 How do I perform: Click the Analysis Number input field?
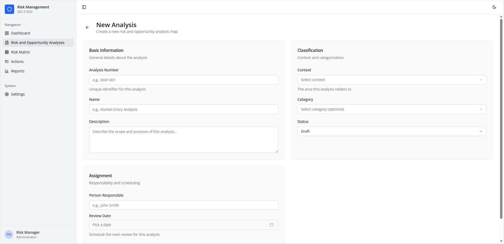point(183,79)
